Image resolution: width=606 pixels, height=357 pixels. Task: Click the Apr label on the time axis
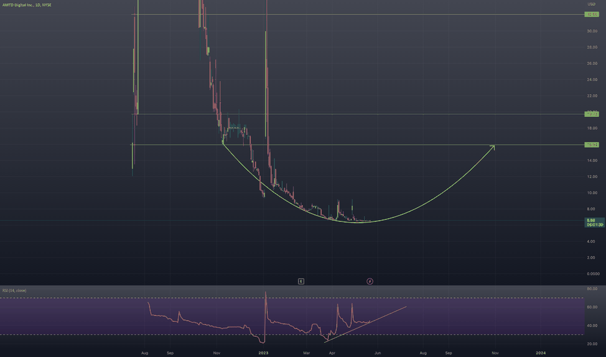[x=332, y=352]
